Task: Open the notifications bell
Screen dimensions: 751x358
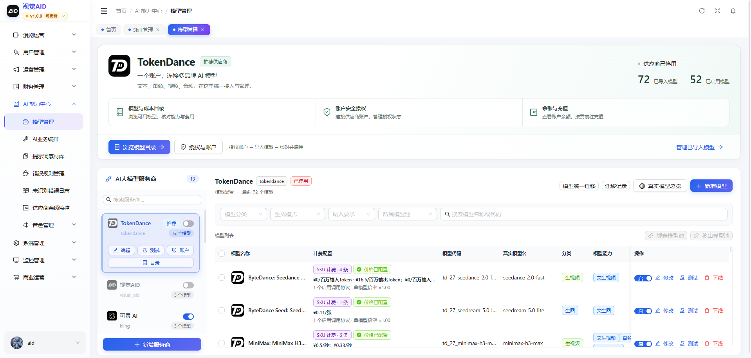Action: (x=733, y=11)
